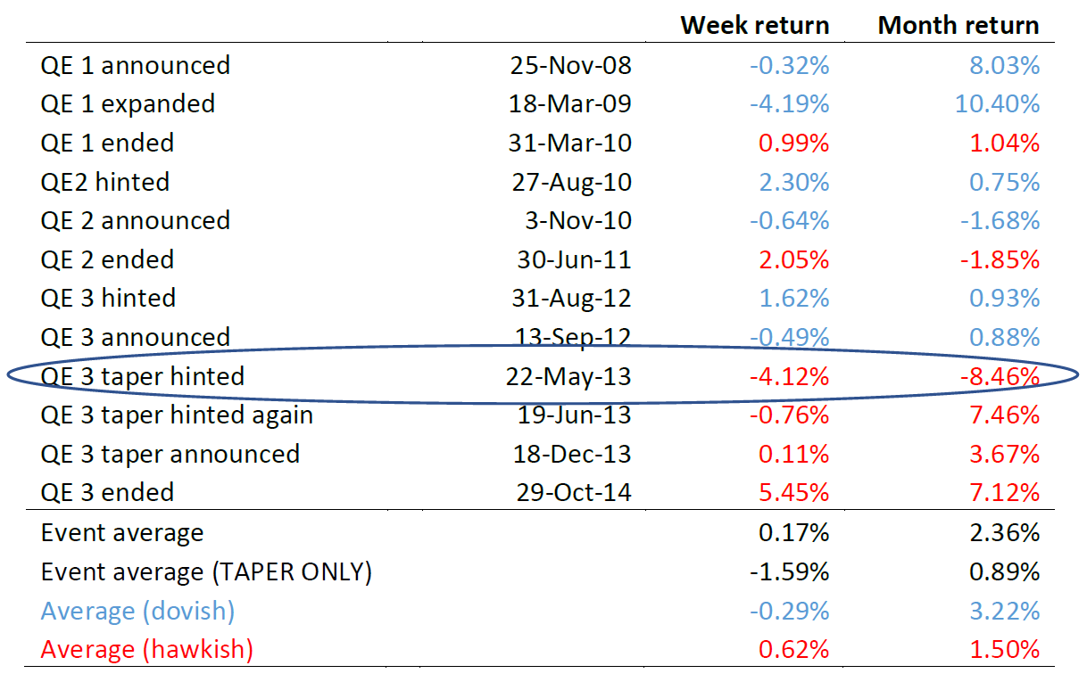Click the QE 3 hinted label
The image size is (1087, 682).
pyautogui.click(x=108, y=298)
